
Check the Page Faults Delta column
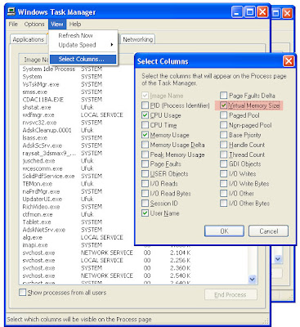(x=223, y=95)
